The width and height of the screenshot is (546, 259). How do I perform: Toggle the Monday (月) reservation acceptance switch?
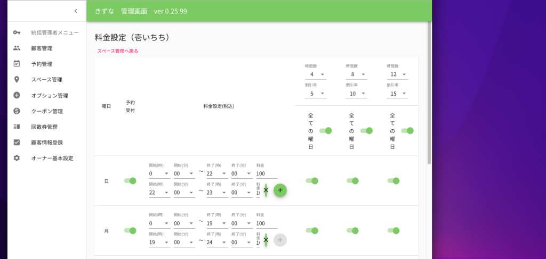coord(130,231)
